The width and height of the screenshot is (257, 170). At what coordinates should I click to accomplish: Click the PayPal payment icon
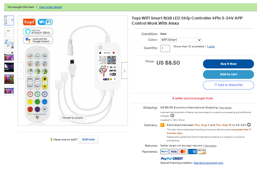[165, 152]
